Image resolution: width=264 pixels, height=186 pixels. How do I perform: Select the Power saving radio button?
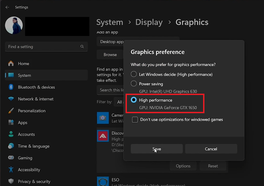[134, 83]
